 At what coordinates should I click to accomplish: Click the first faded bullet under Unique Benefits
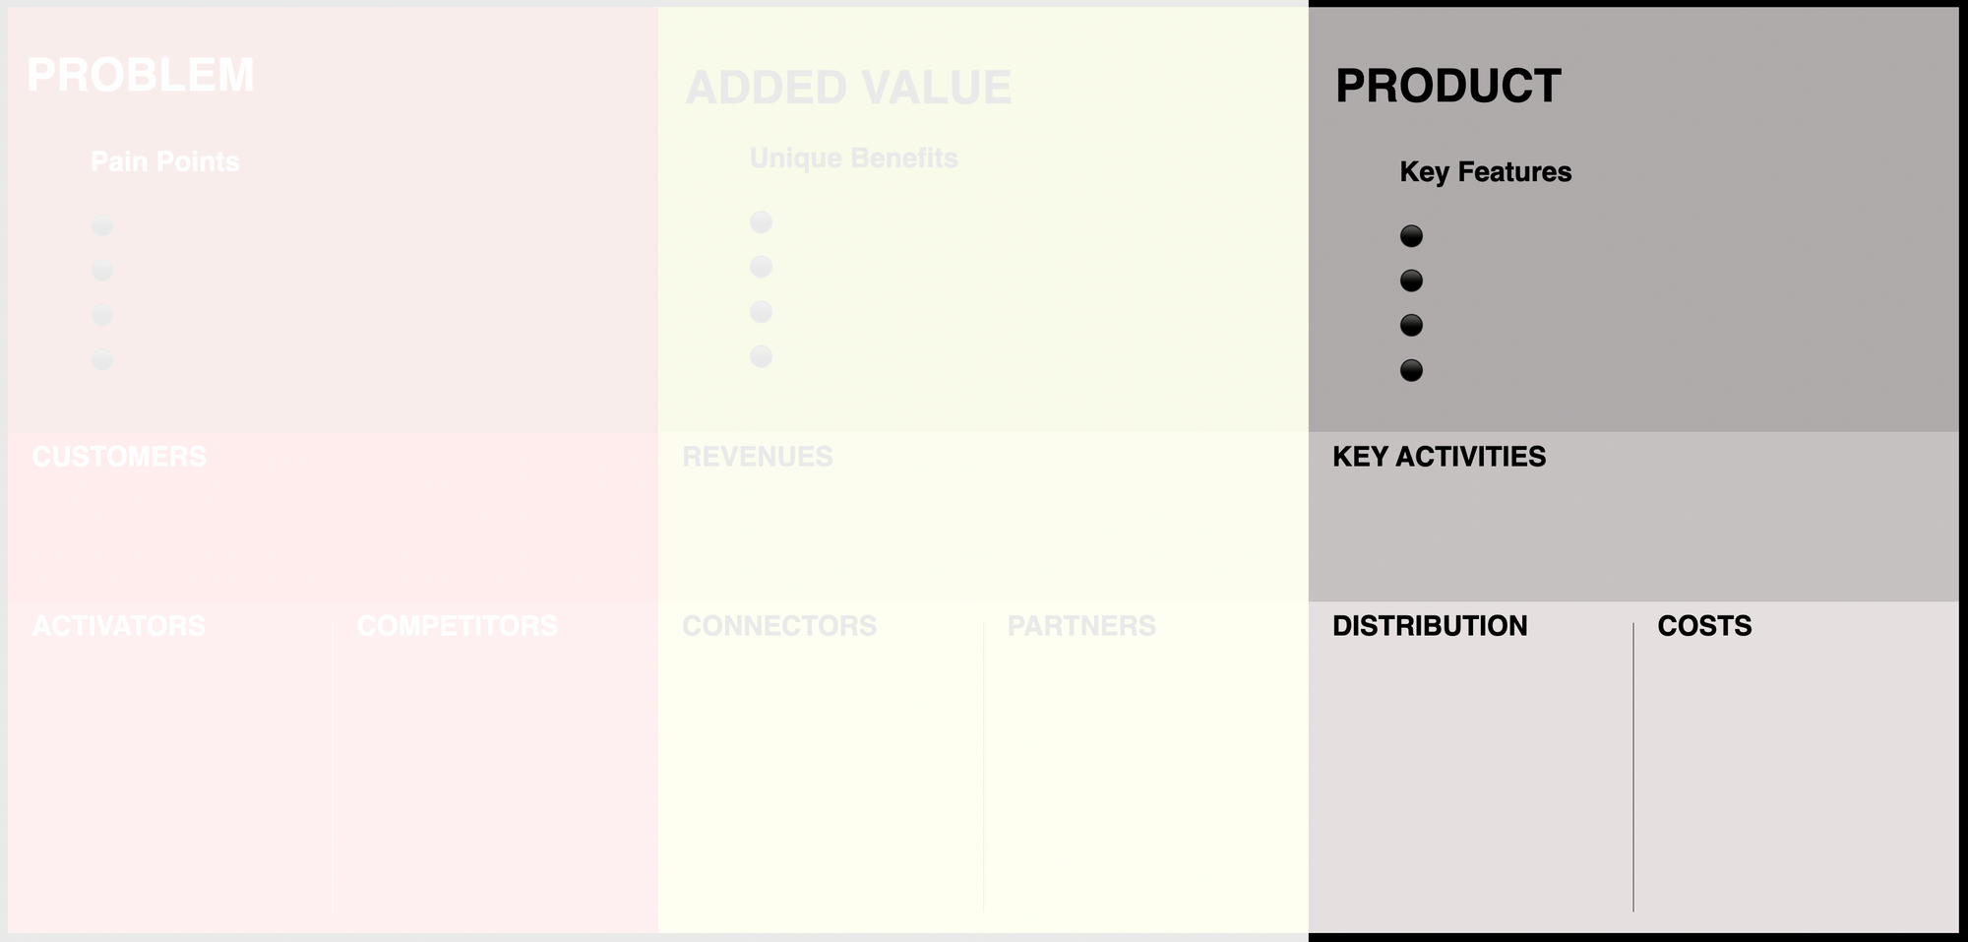(x=761, y=222)
